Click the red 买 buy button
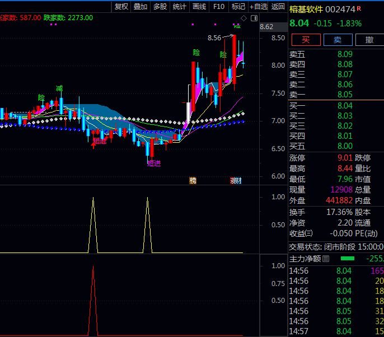The height and width of the screenshot is (337, 384). (306, 40)
